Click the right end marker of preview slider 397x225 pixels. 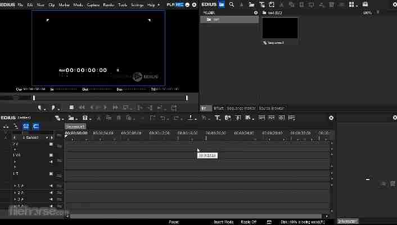tap(187, 98)
